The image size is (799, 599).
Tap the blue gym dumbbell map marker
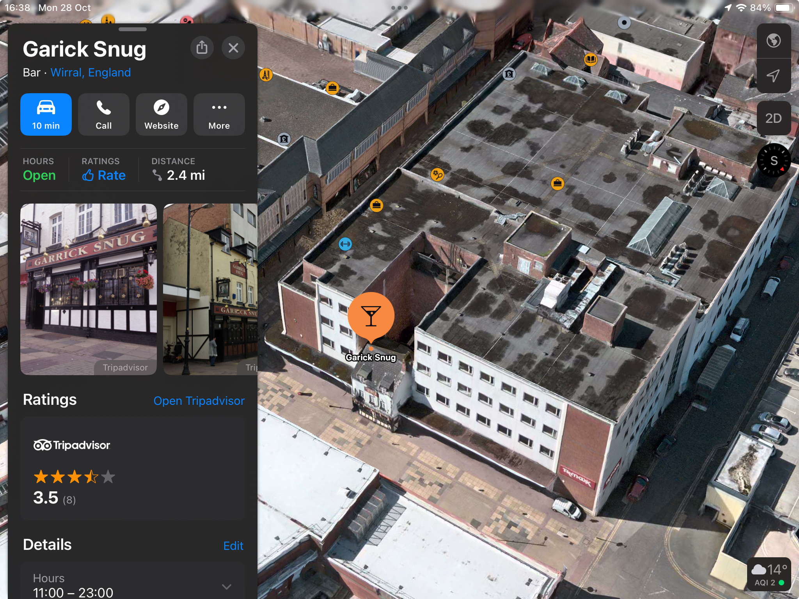pyautogui.click(x=345, y=244)
